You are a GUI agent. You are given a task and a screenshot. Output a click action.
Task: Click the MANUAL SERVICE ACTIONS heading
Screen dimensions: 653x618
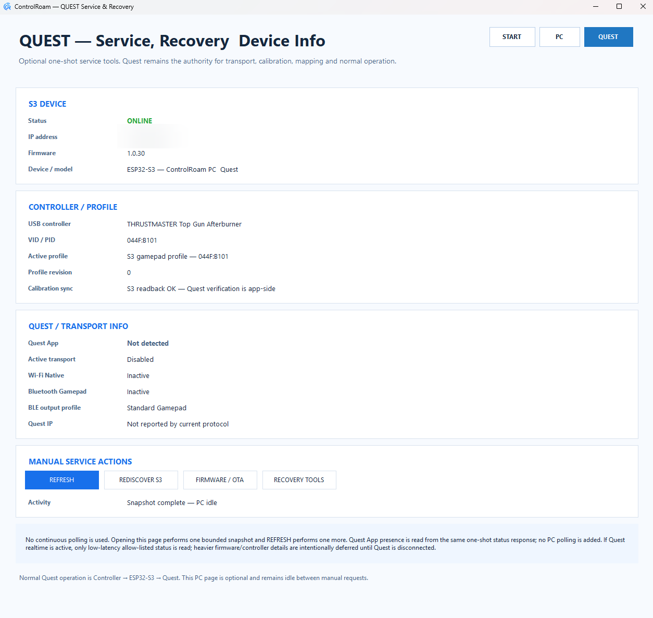click(80, 462)
